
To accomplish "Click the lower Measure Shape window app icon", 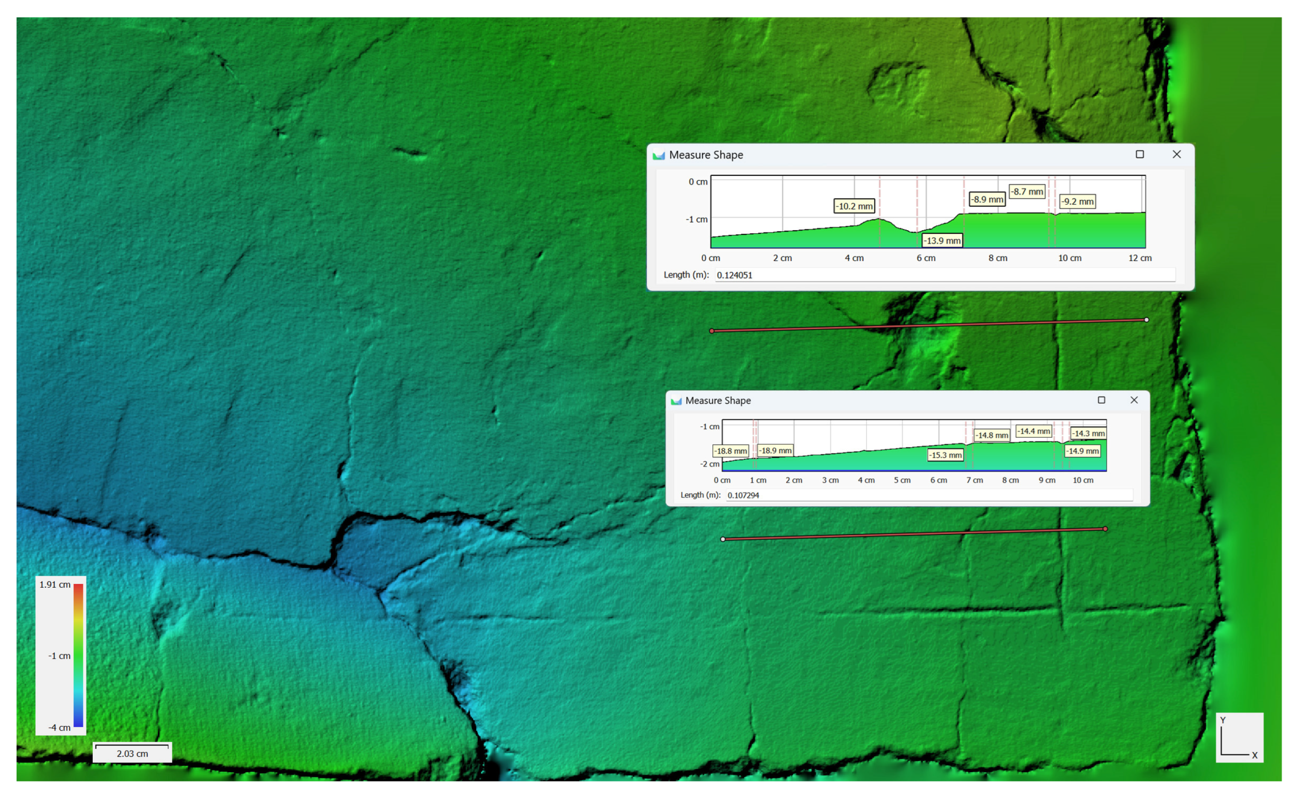I will coord(676,401).
